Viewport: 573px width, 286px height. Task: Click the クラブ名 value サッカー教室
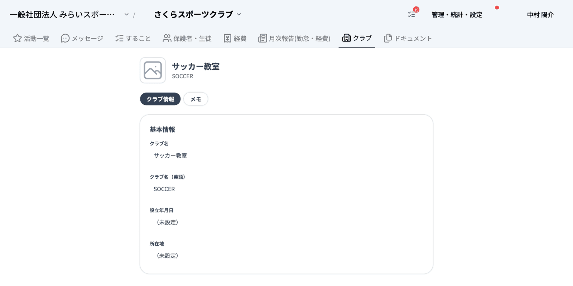tap(170, 156)
